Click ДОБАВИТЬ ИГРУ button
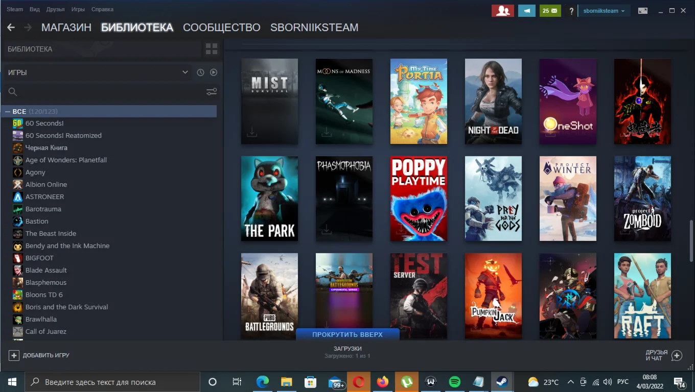This screenshot has width=695, height=392. click(40, 355)
